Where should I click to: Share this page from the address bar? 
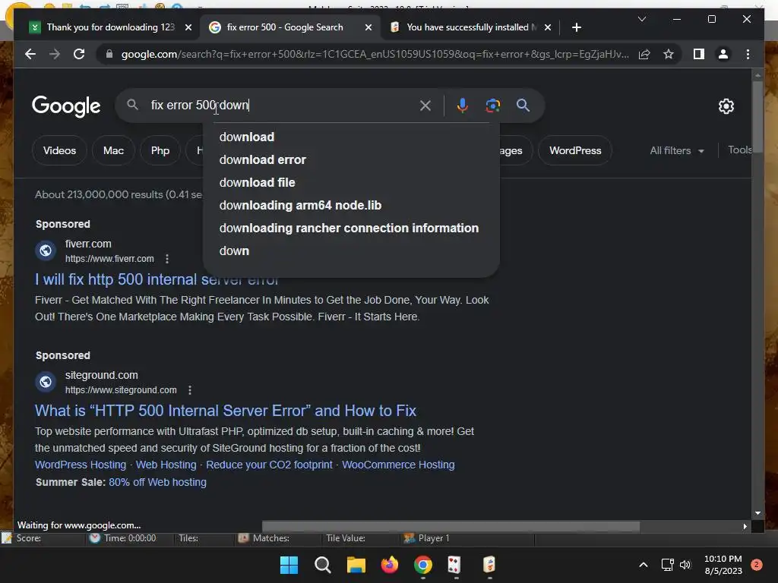tap(644, 54)
